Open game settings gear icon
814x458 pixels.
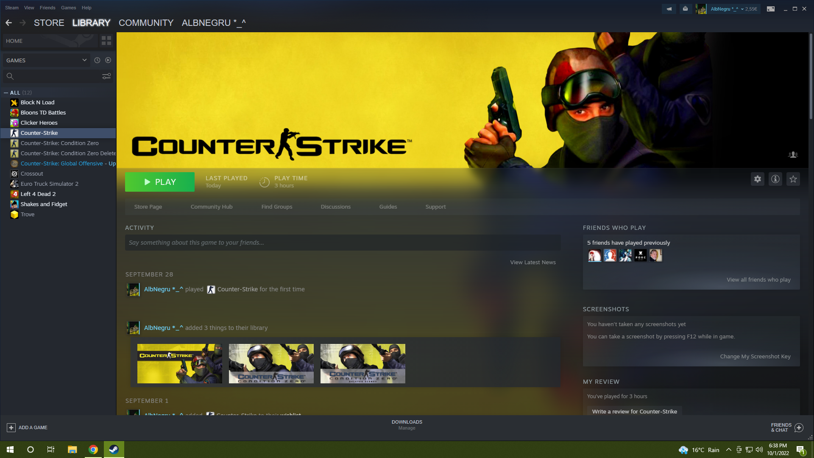[758, 179]
